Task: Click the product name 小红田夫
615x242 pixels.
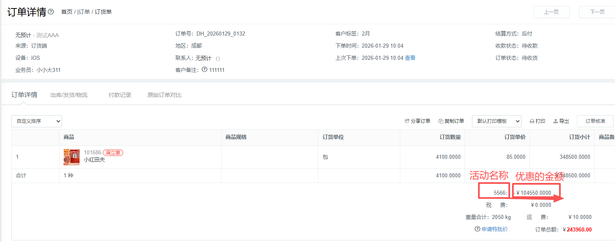Action: (94, 160)
